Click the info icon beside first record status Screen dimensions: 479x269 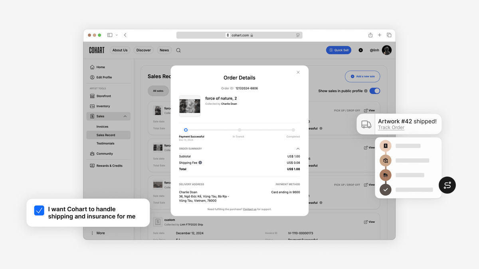(x=321, y=128)
